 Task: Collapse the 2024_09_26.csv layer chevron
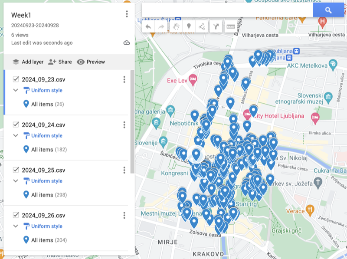coord(16,226)
